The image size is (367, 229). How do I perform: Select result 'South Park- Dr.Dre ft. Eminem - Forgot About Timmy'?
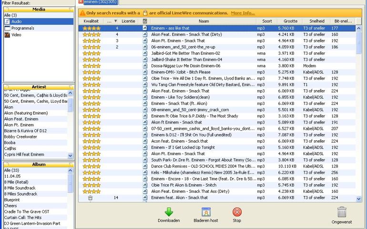[x=217, y=160]
